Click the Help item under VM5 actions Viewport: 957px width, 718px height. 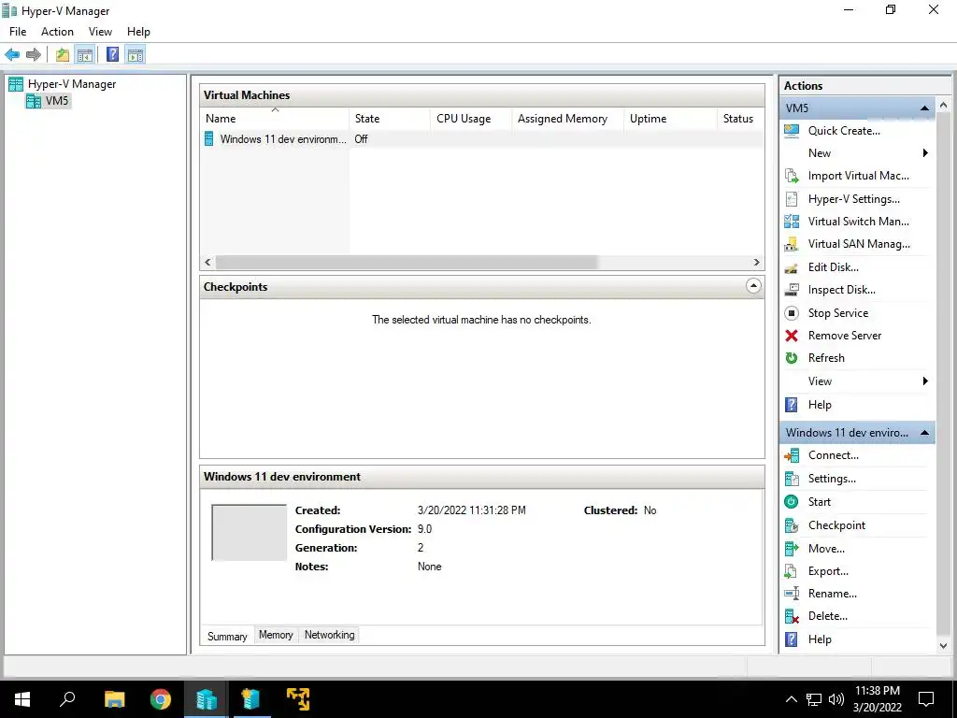[x=820, y=405]
